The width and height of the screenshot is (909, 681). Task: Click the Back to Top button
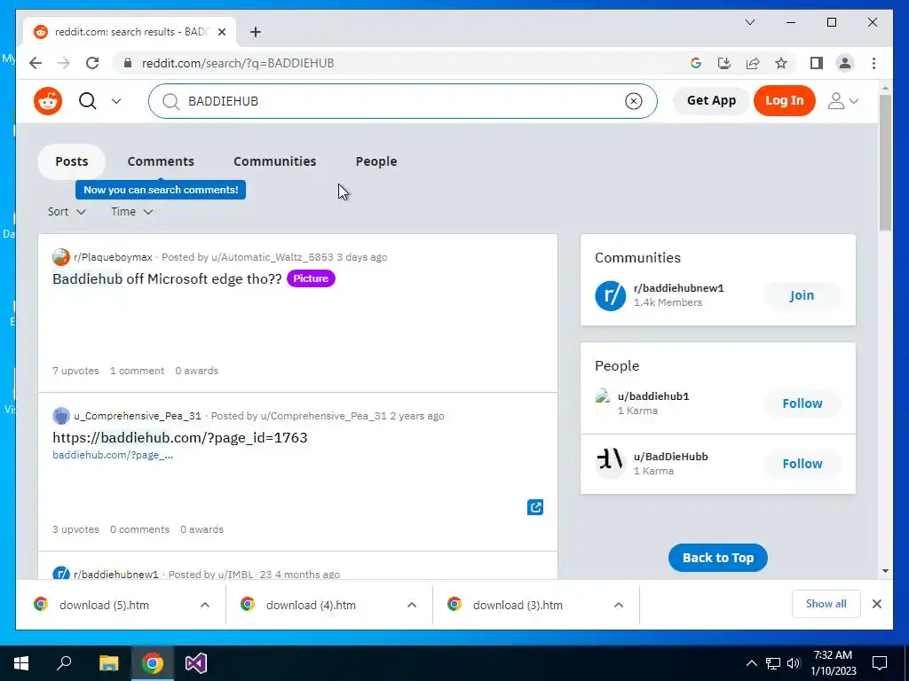click(717, 558)
